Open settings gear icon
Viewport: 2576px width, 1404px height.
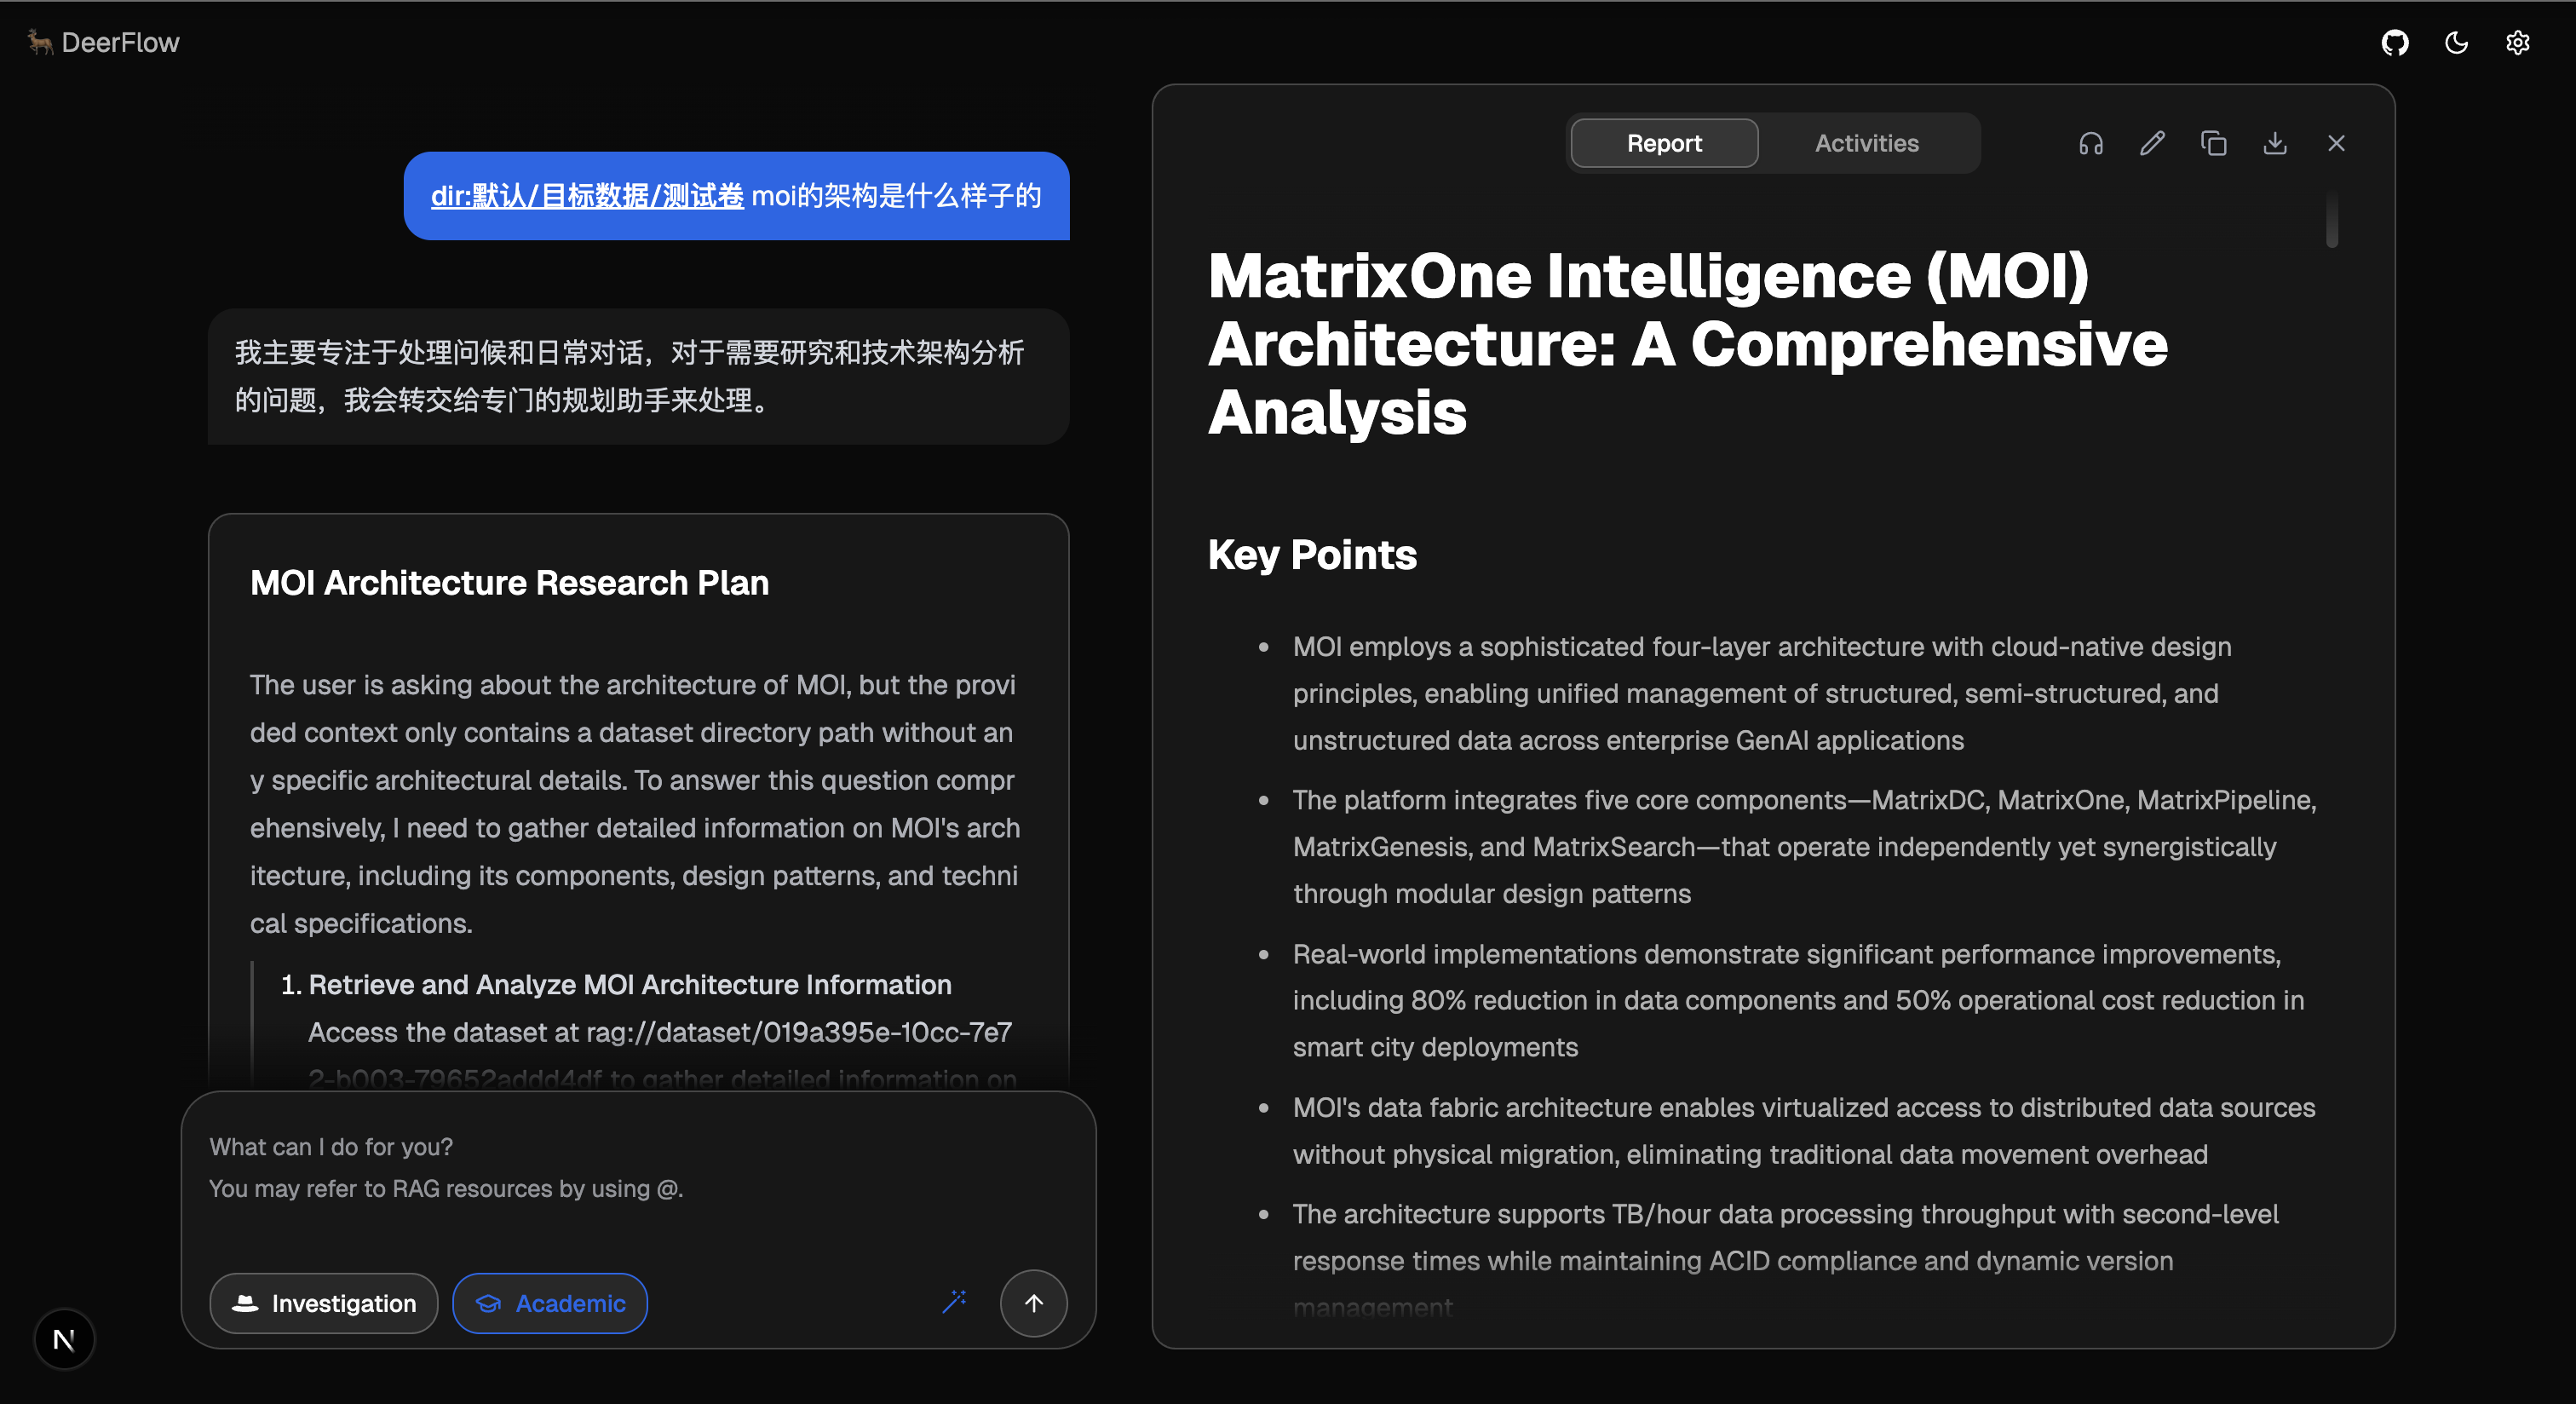(x=2518, y=42)
